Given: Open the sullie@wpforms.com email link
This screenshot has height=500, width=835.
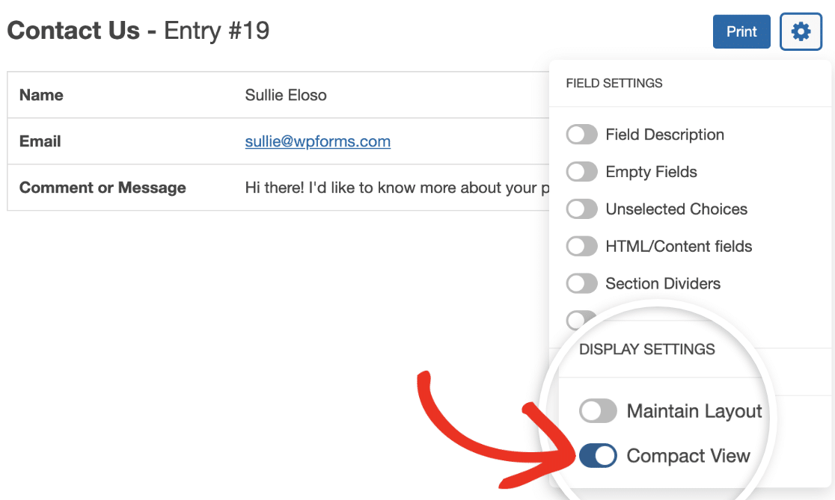Looking at the screenshot, I should tap(317, 141).
